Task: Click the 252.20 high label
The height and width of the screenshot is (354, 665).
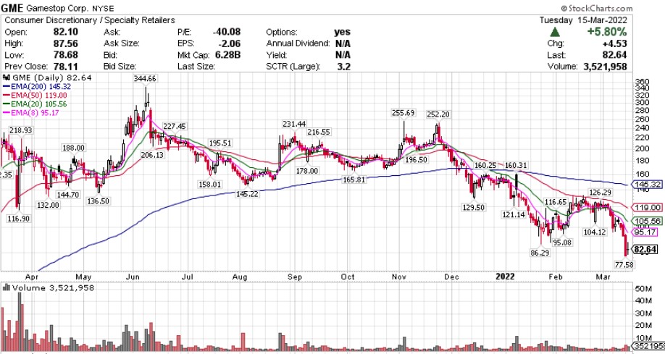Action: coord(438,114)
